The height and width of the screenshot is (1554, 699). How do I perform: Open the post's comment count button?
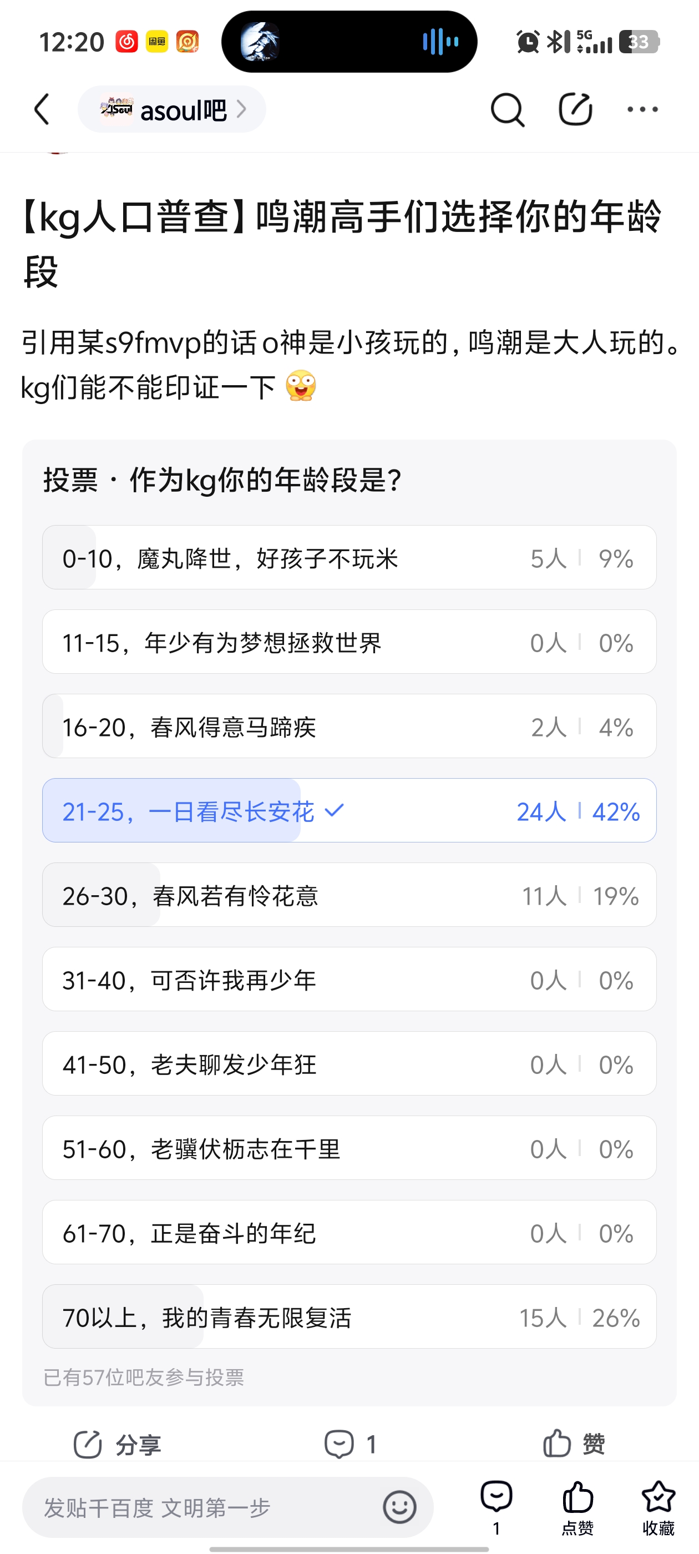(350, 1444)
